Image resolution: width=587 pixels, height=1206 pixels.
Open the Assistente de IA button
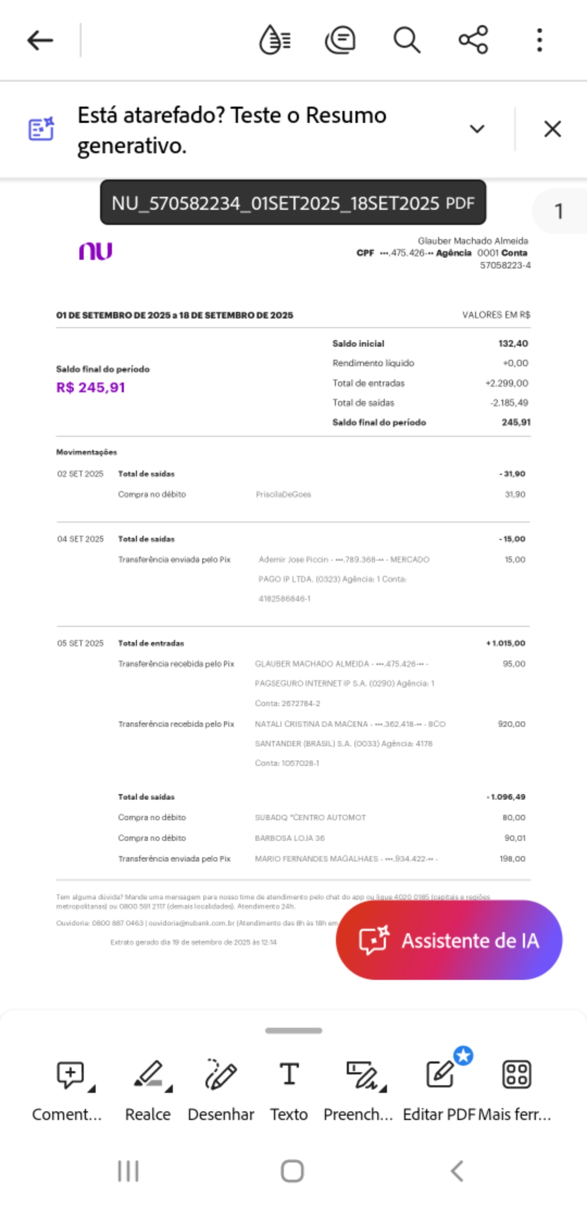(449, 940)
